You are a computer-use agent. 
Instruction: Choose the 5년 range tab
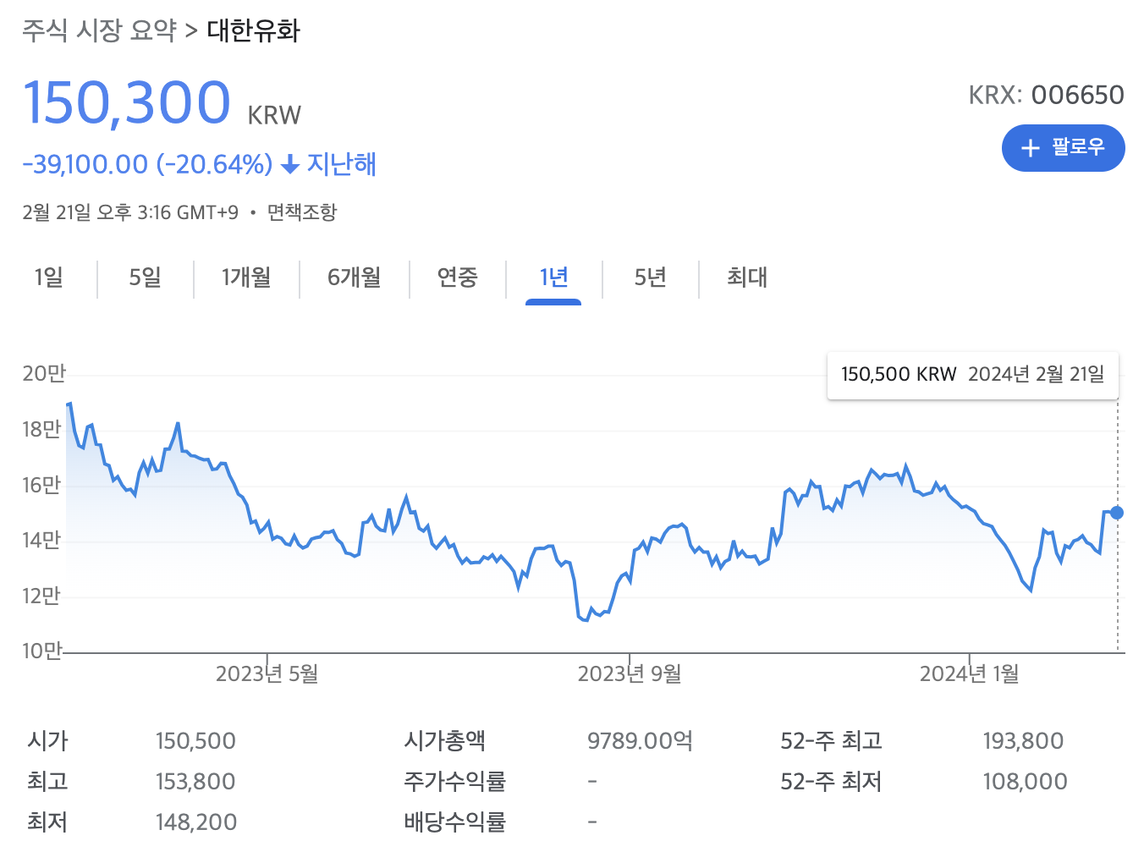point(650,277)
